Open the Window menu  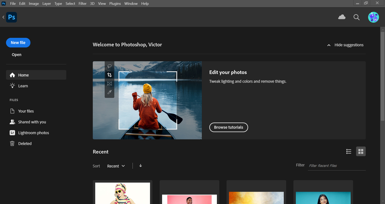tap(131, 4)
